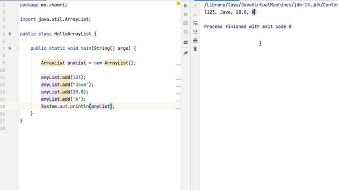This screenshot has width=338, height=190.
Task: Click warning stripe mark beside line 15
Action: (x=179, y=108)
